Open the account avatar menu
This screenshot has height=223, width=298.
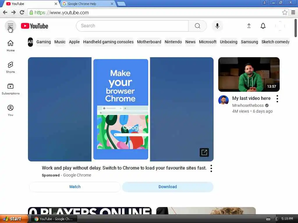pos(280,26)
